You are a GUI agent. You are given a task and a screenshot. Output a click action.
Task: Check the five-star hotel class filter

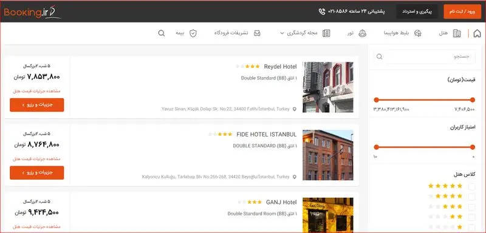[471, 186]
